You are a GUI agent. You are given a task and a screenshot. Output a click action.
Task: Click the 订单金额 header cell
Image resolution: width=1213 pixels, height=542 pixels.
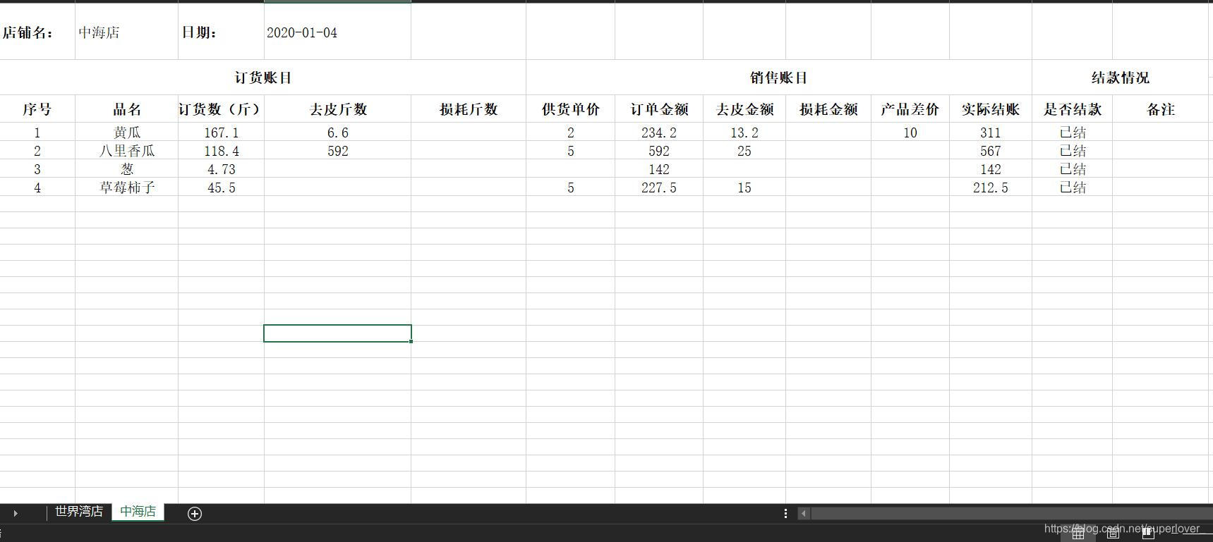pyautogui.click(x=659, y=109)
